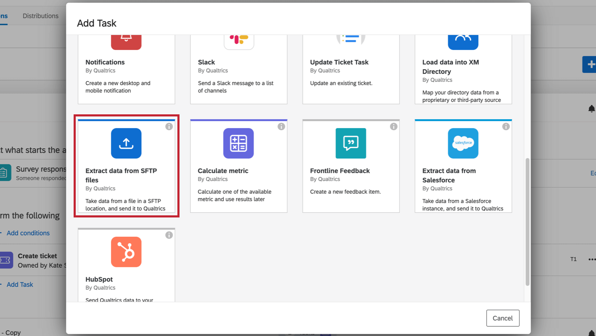Click the Calculate metric title
Viewport: 596px width, 336px height.
click(223, 171)
